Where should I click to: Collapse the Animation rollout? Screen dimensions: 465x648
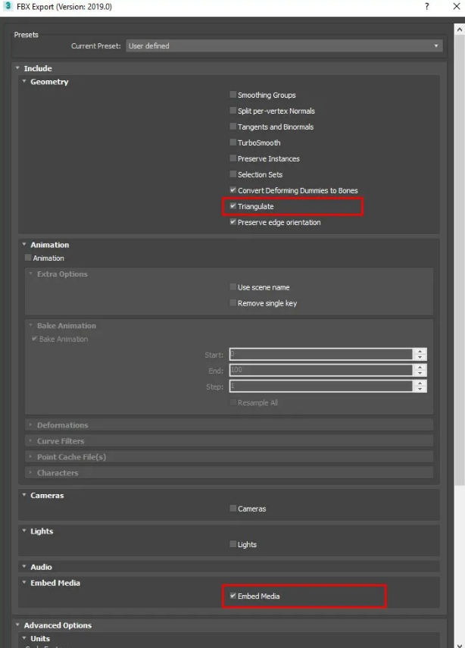[x=24, y=245]
